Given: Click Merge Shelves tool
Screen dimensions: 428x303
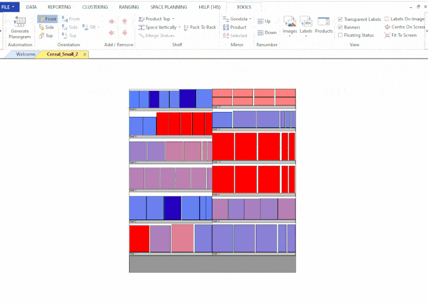Looking at the screenshot, I should (157, 36).
